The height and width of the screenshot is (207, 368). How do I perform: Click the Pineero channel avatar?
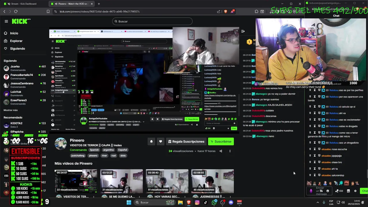(61, 143)
